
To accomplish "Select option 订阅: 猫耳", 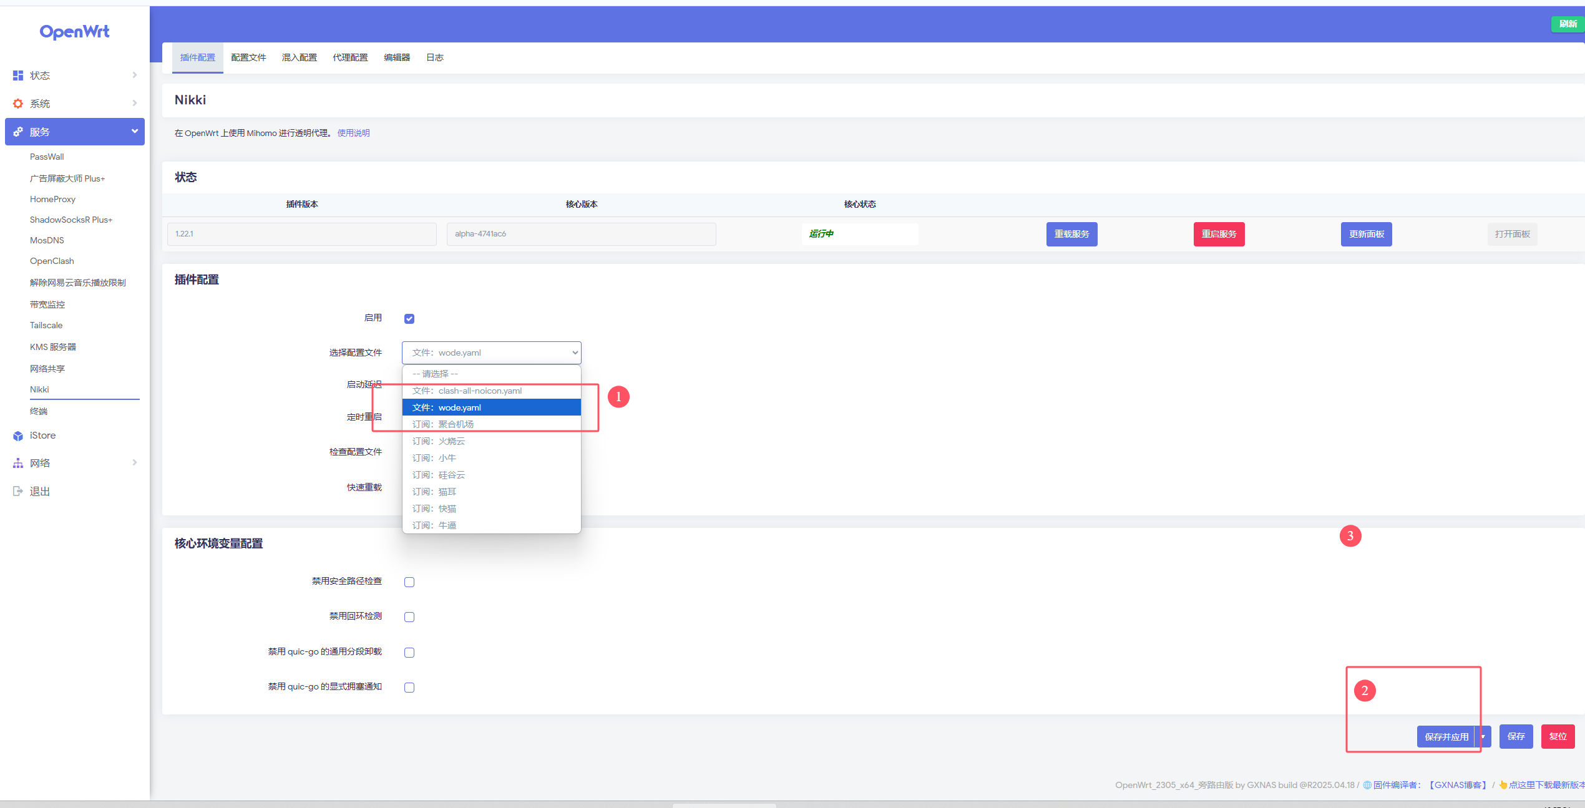I will point(492,492).
